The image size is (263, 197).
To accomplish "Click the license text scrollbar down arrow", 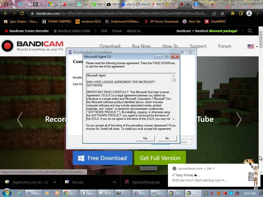I will tap(174, 119).
